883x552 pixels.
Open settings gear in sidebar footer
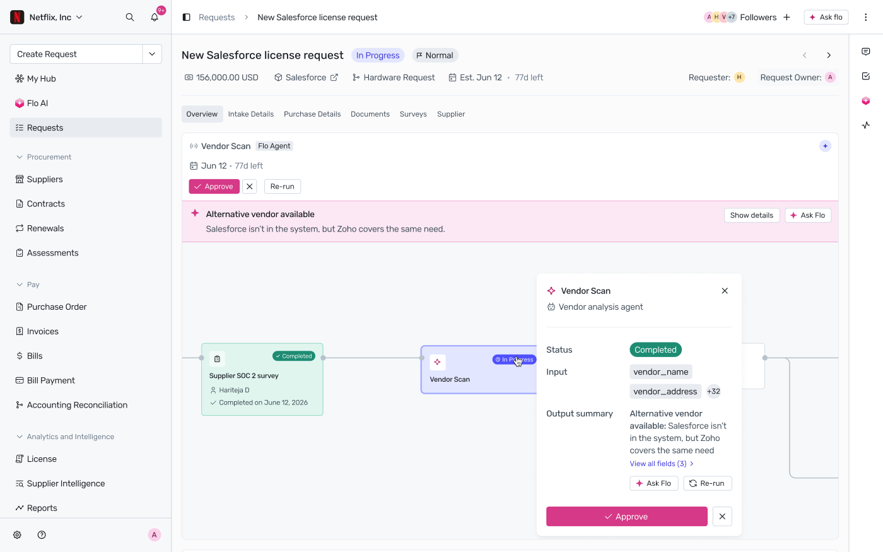pos(18,535)
